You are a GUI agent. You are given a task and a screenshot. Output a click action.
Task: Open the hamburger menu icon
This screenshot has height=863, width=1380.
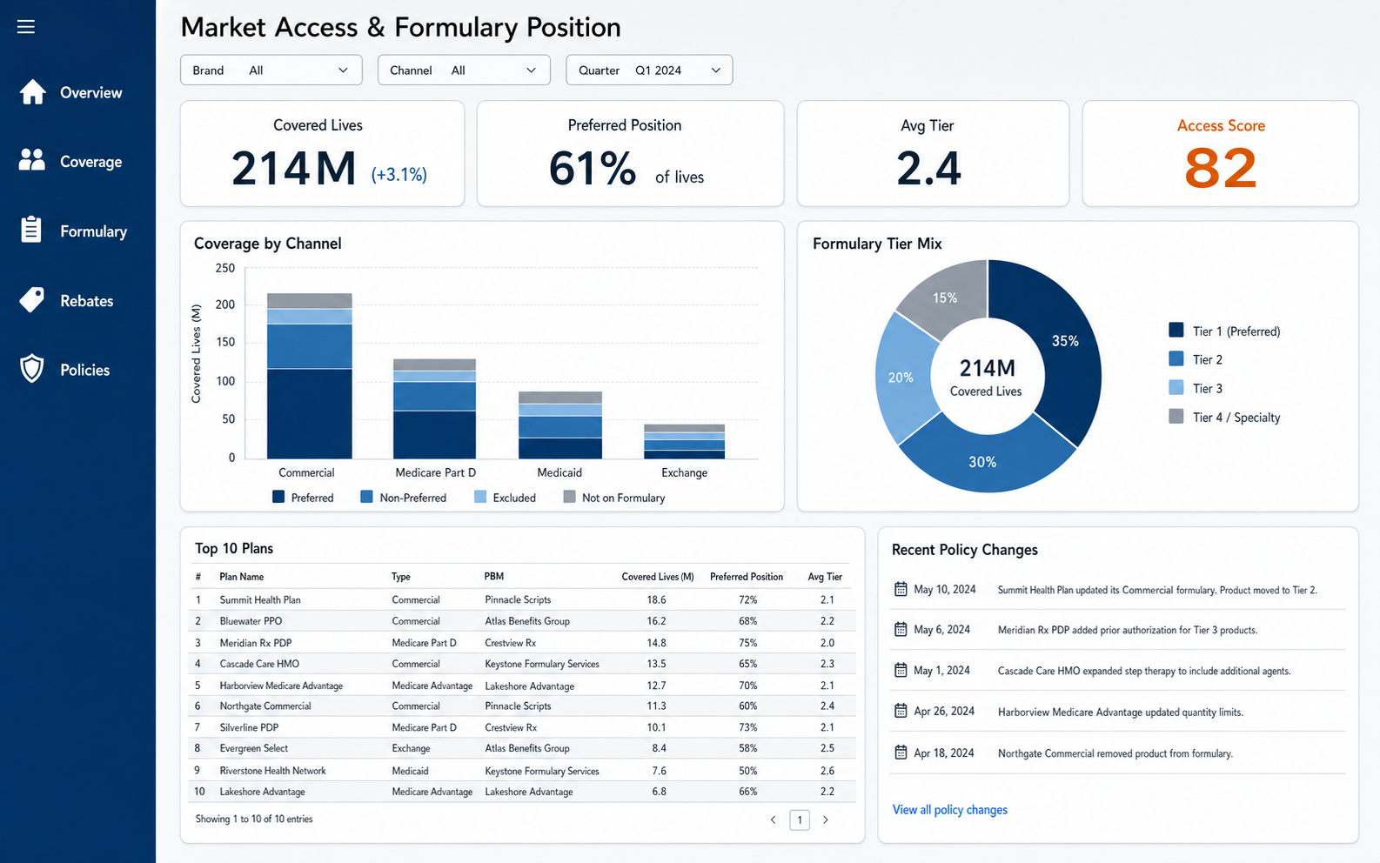tap(26, 27)
